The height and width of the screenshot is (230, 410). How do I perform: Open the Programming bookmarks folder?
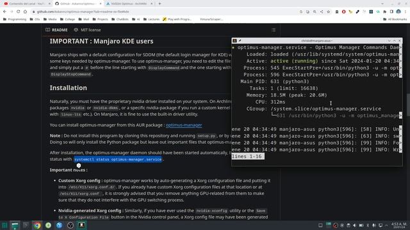coord(15,19)
